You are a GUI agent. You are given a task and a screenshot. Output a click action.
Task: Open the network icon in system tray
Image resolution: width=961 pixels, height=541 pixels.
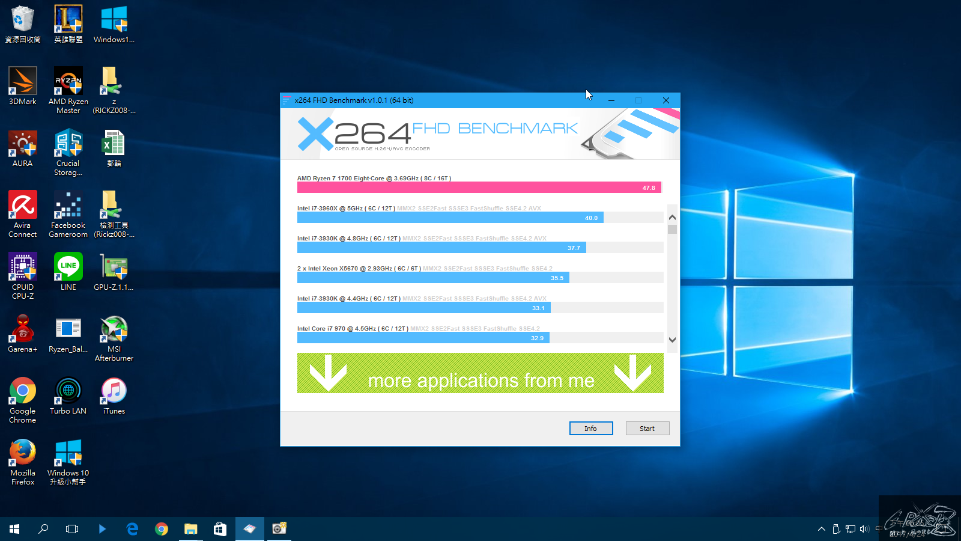[850, 529]
